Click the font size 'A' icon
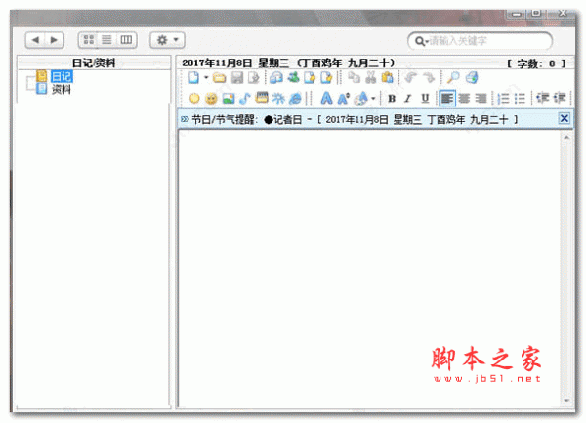Screen dimensions: 586x423 (343, 99)
